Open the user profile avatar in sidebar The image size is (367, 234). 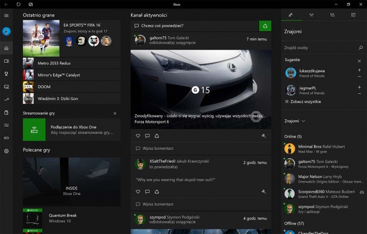6,31
